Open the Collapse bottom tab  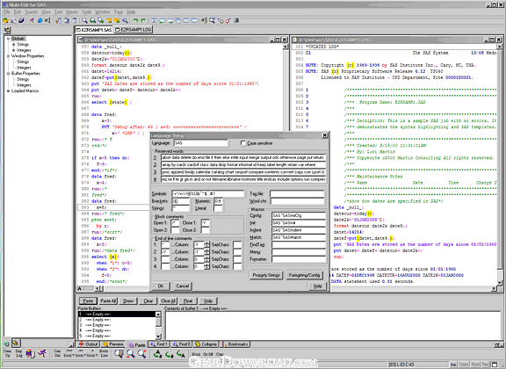pos(206,344)
